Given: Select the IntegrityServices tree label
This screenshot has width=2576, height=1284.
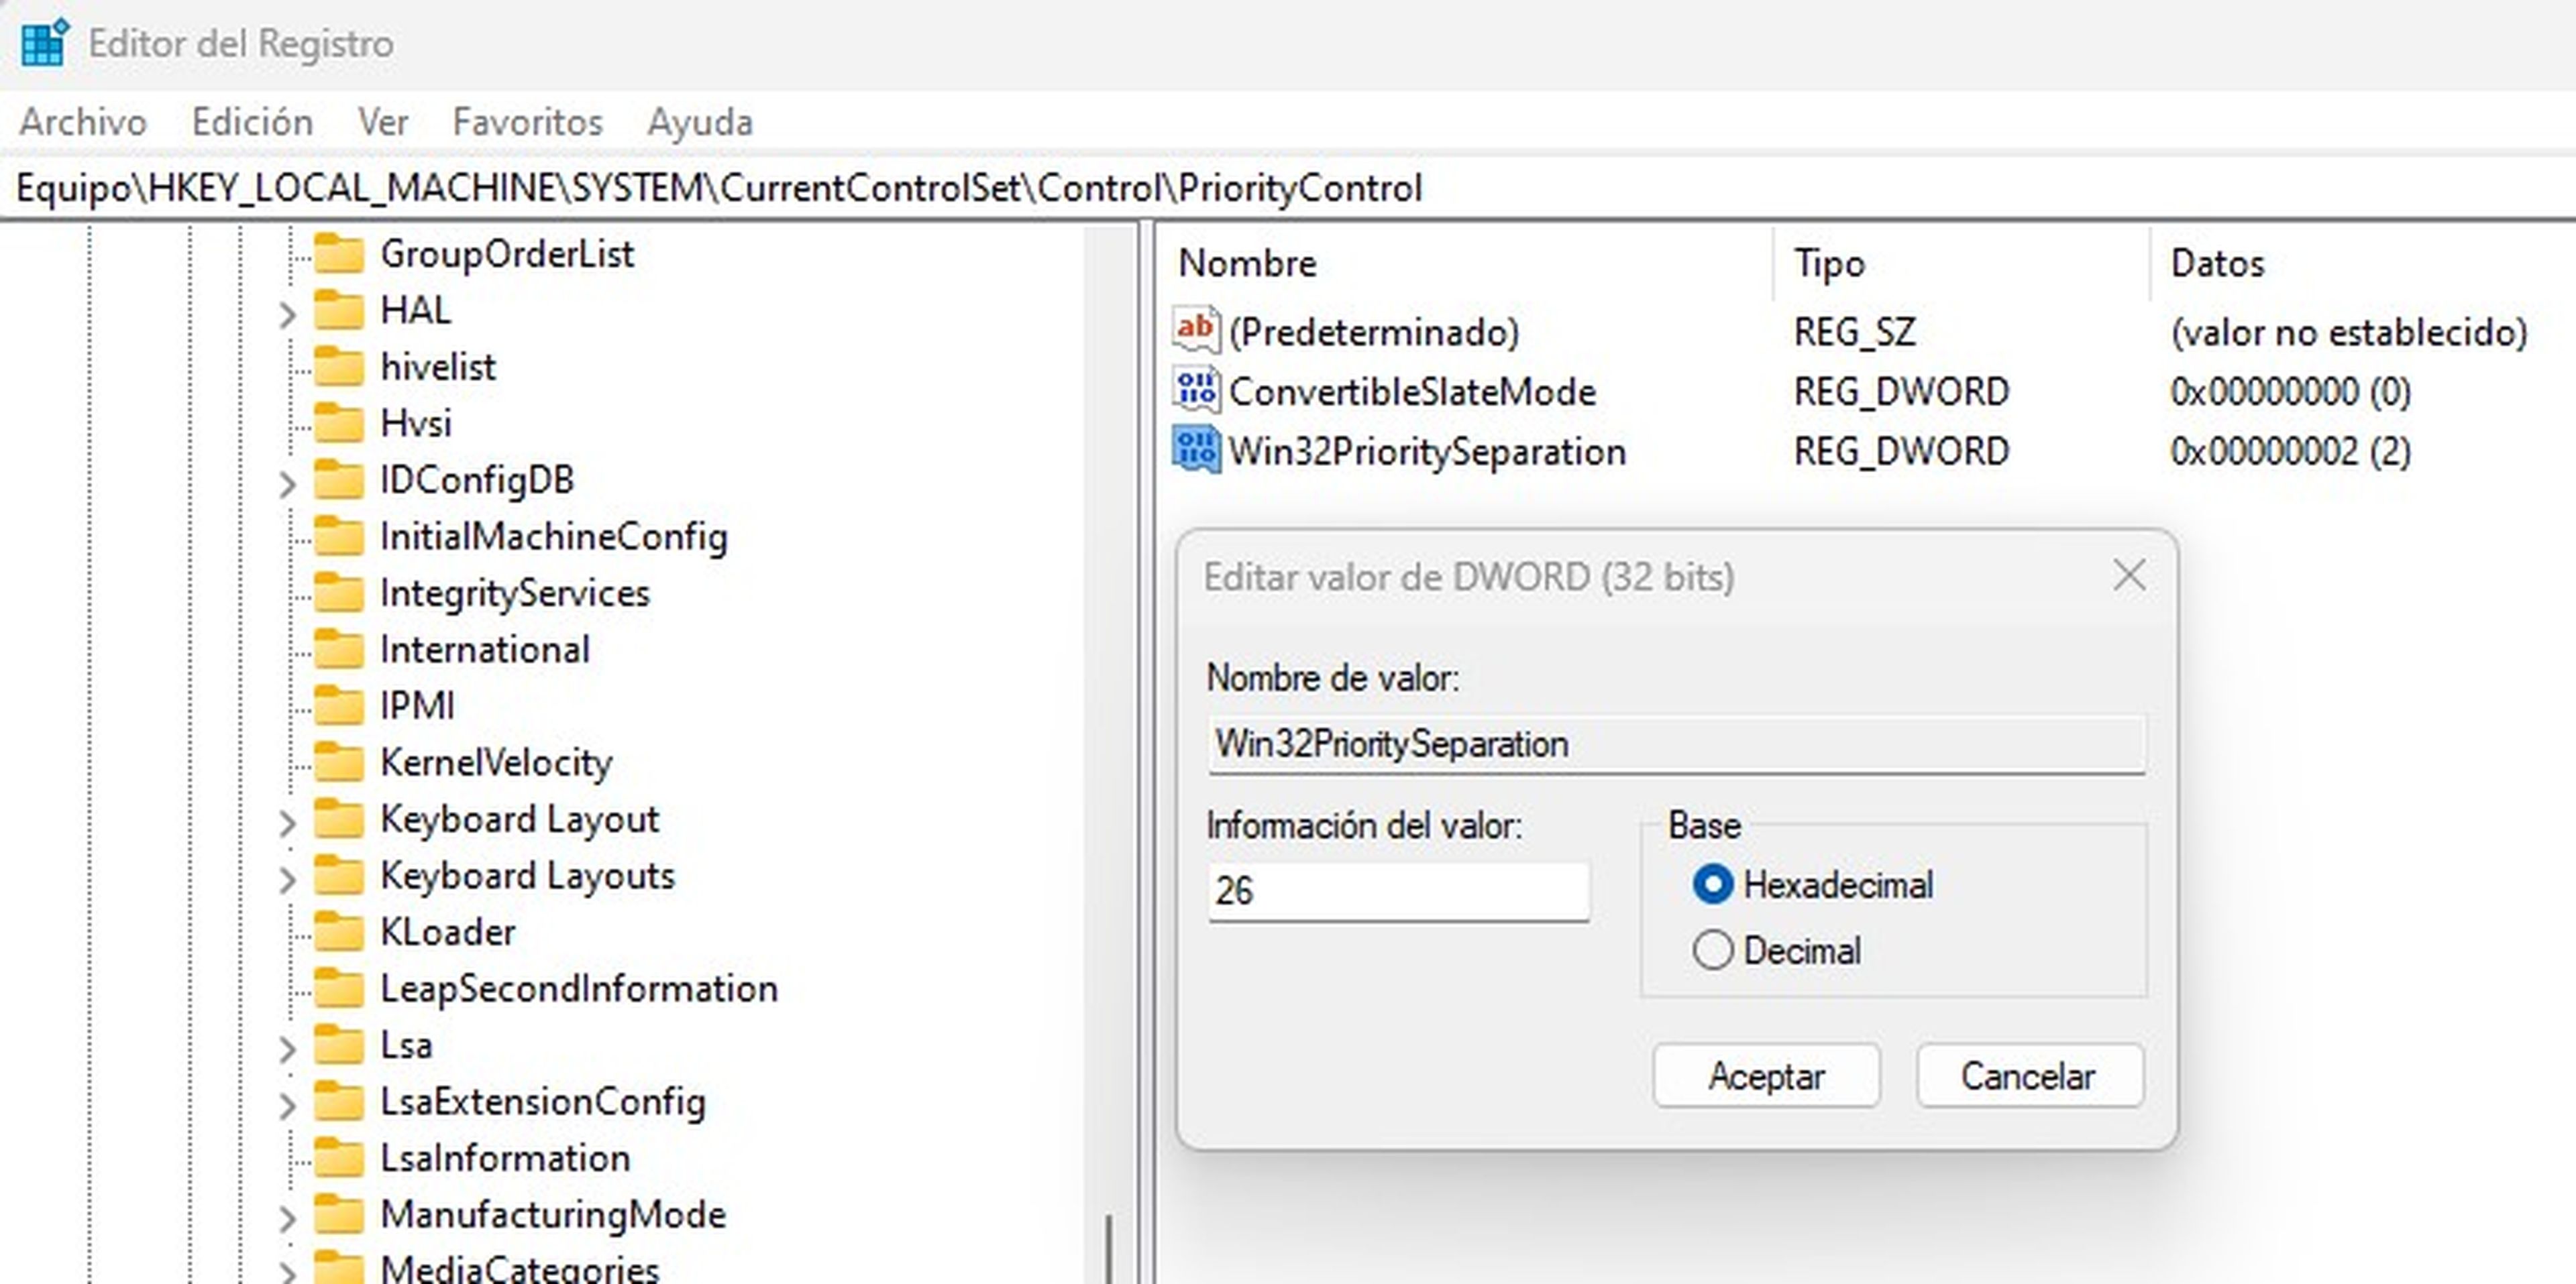Looking at the screenshot, I should (515, 593).
